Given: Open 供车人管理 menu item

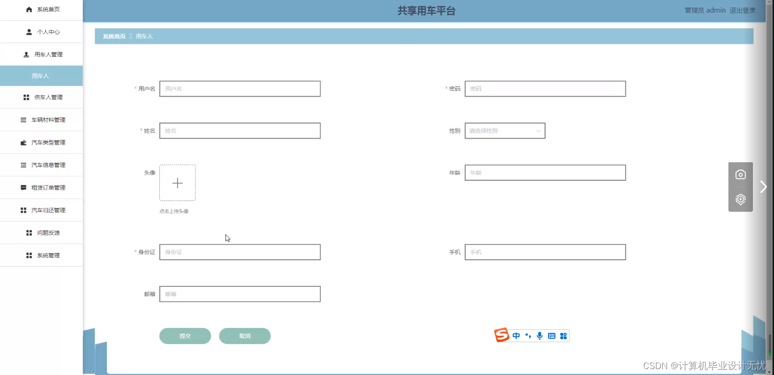Looking at the screenshot, I should pyautogui.click(x=41, y=98).
